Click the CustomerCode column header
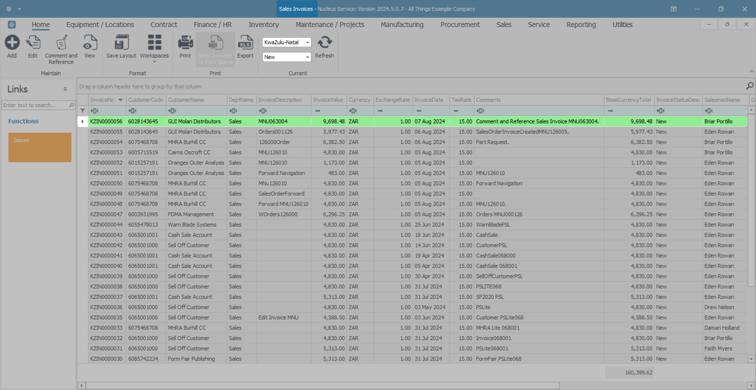The height and width of the screenshot is (390, 756). click(145, 100)
